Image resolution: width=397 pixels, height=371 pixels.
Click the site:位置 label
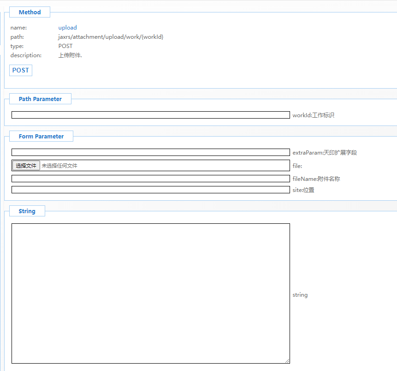coord(303,190)
